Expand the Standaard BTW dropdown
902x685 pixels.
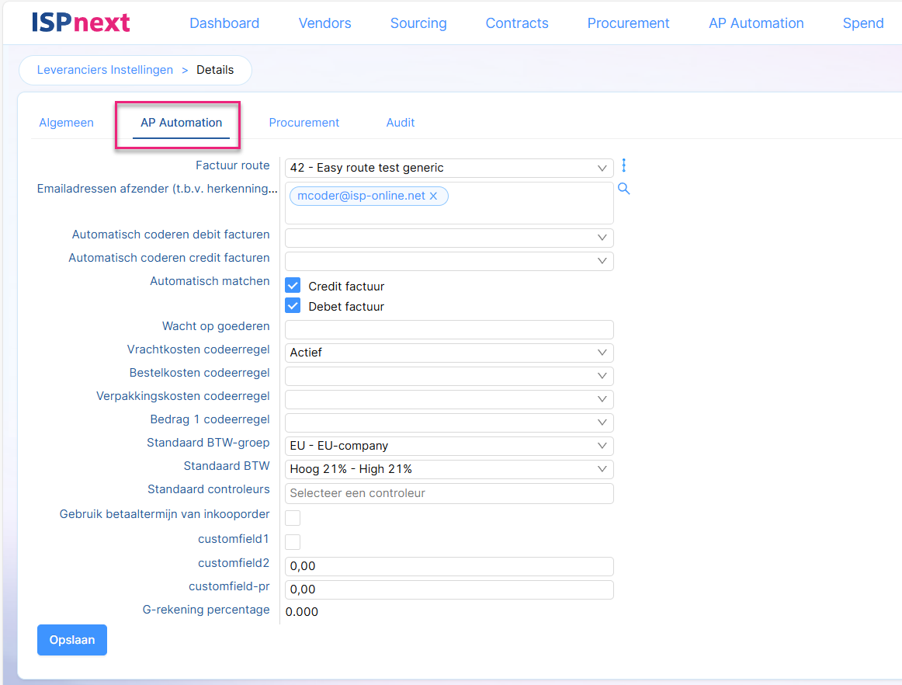tap(449, 469)
